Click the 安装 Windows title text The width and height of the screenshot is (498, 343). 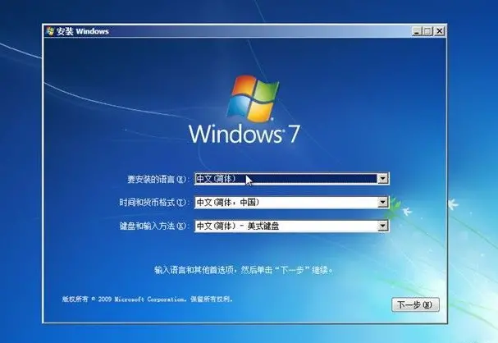click(x=83, y=31)
